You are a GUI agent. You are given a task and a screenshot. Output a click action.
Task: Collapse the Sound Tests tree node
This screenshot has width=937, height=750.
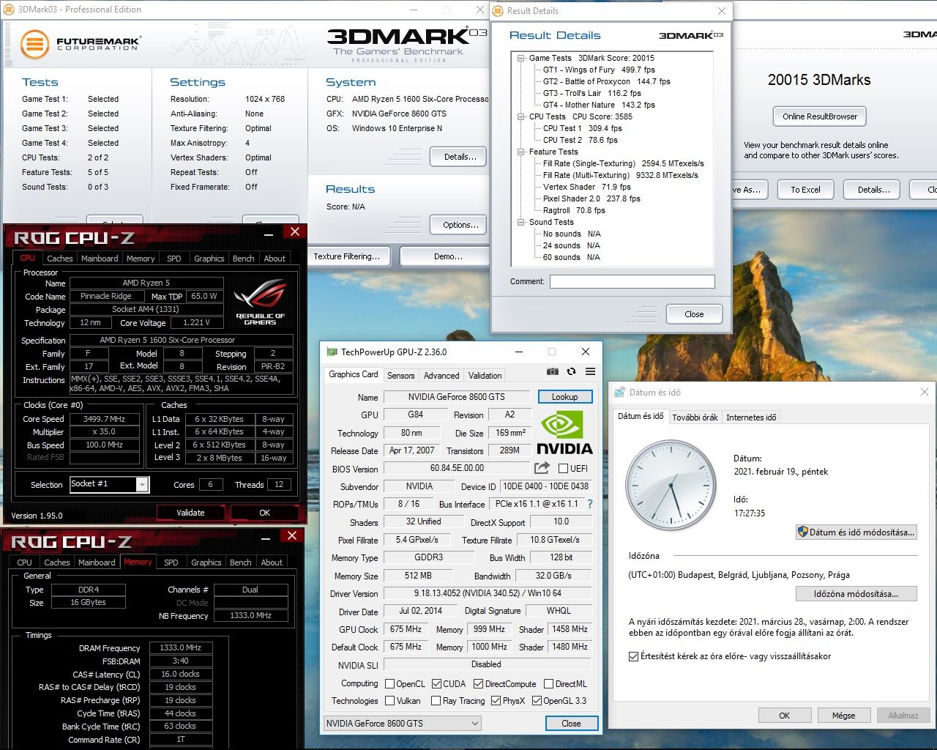point(521,222)
